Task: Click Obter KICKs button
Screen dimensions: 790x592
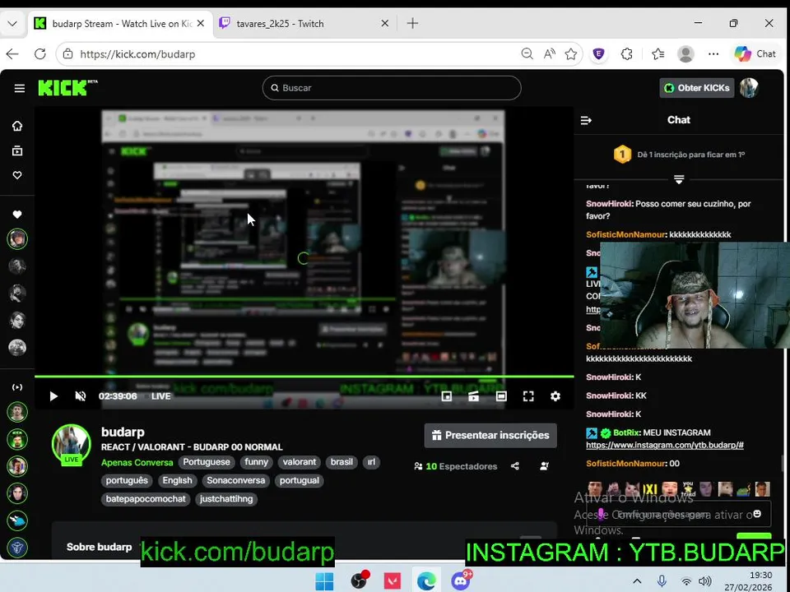Action: click(697, 88)
